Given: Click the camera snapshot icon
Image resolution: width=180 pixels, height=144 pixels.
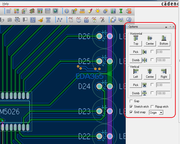Looking at the screenshot, I should pyautogui.click(x=10, y=20).
